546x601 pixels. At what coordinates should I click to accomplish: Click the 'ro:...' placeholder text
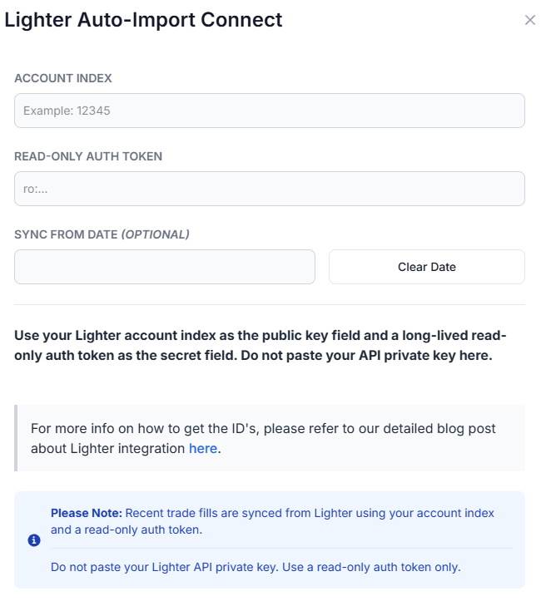(35, 189)
